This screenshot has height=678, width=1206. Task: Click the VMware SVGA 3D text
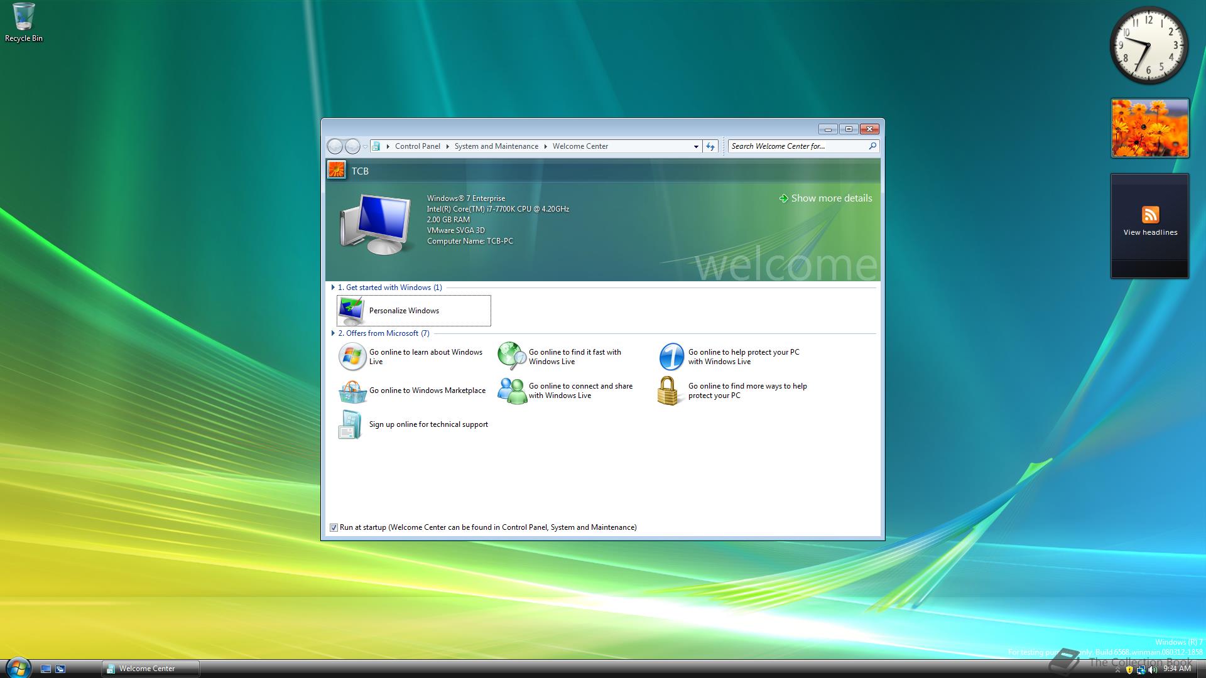[x=456, y=230]
